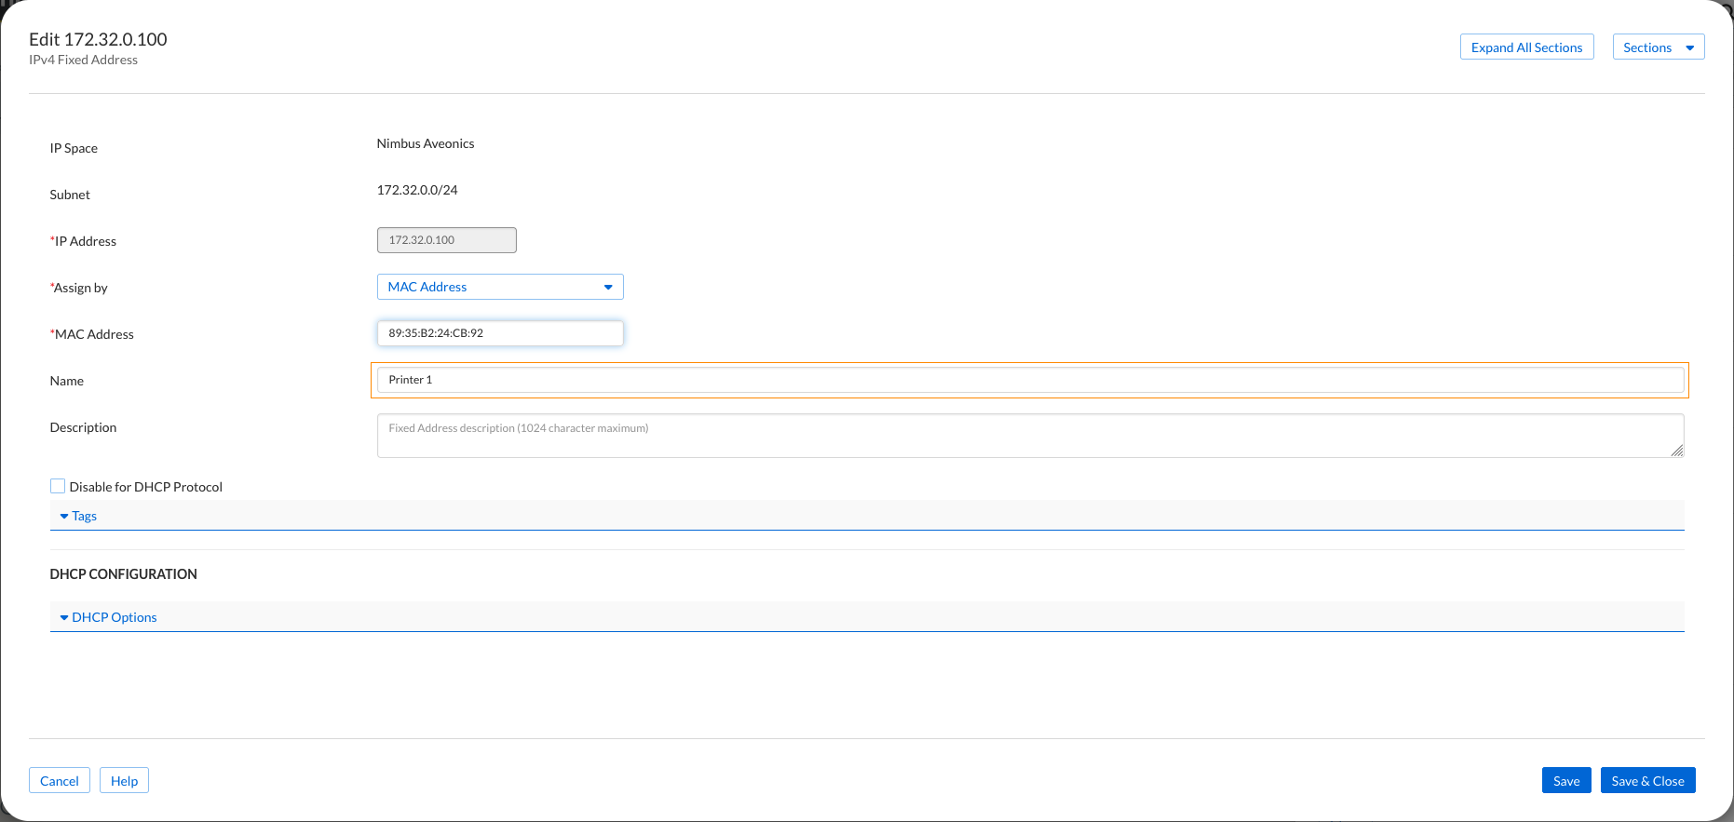Click the triangle icon beside DHCP Options
This screenshot has height=822, width=1734.
[64, 617]
